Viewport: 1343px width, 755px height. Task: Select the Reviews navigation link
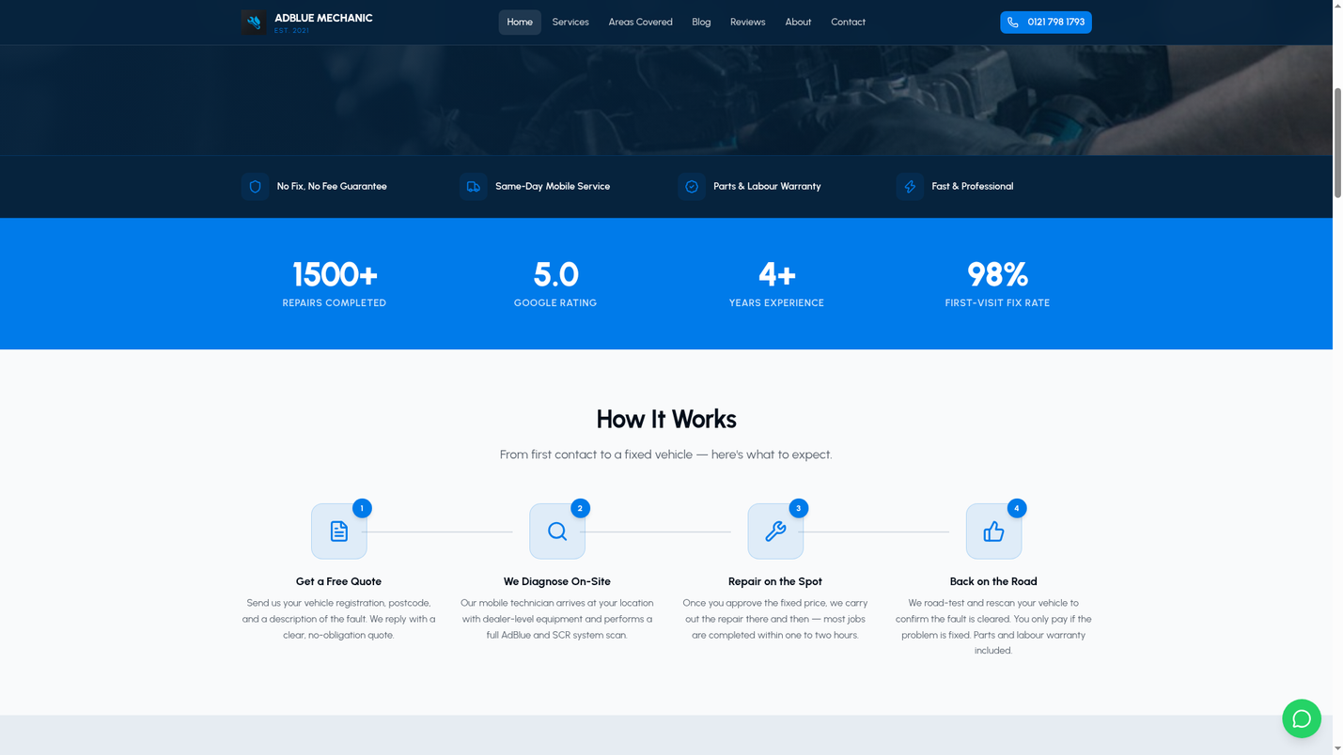point(747,22)
